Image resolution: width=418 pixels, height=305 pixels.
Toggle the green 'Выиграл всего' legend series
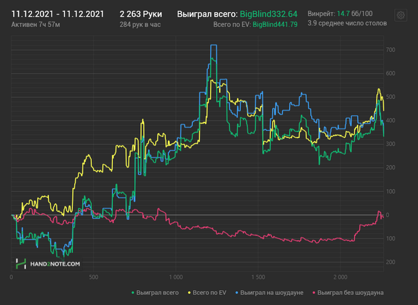point(155,292)
